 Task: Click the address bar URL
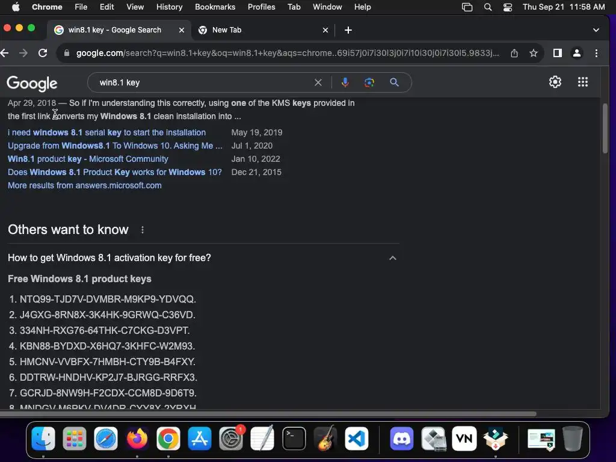click(288, 53)
